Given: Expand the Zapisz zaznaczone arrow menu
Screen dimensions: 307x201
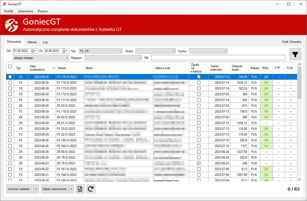Looking at the screenshot, I should [71, 189].
